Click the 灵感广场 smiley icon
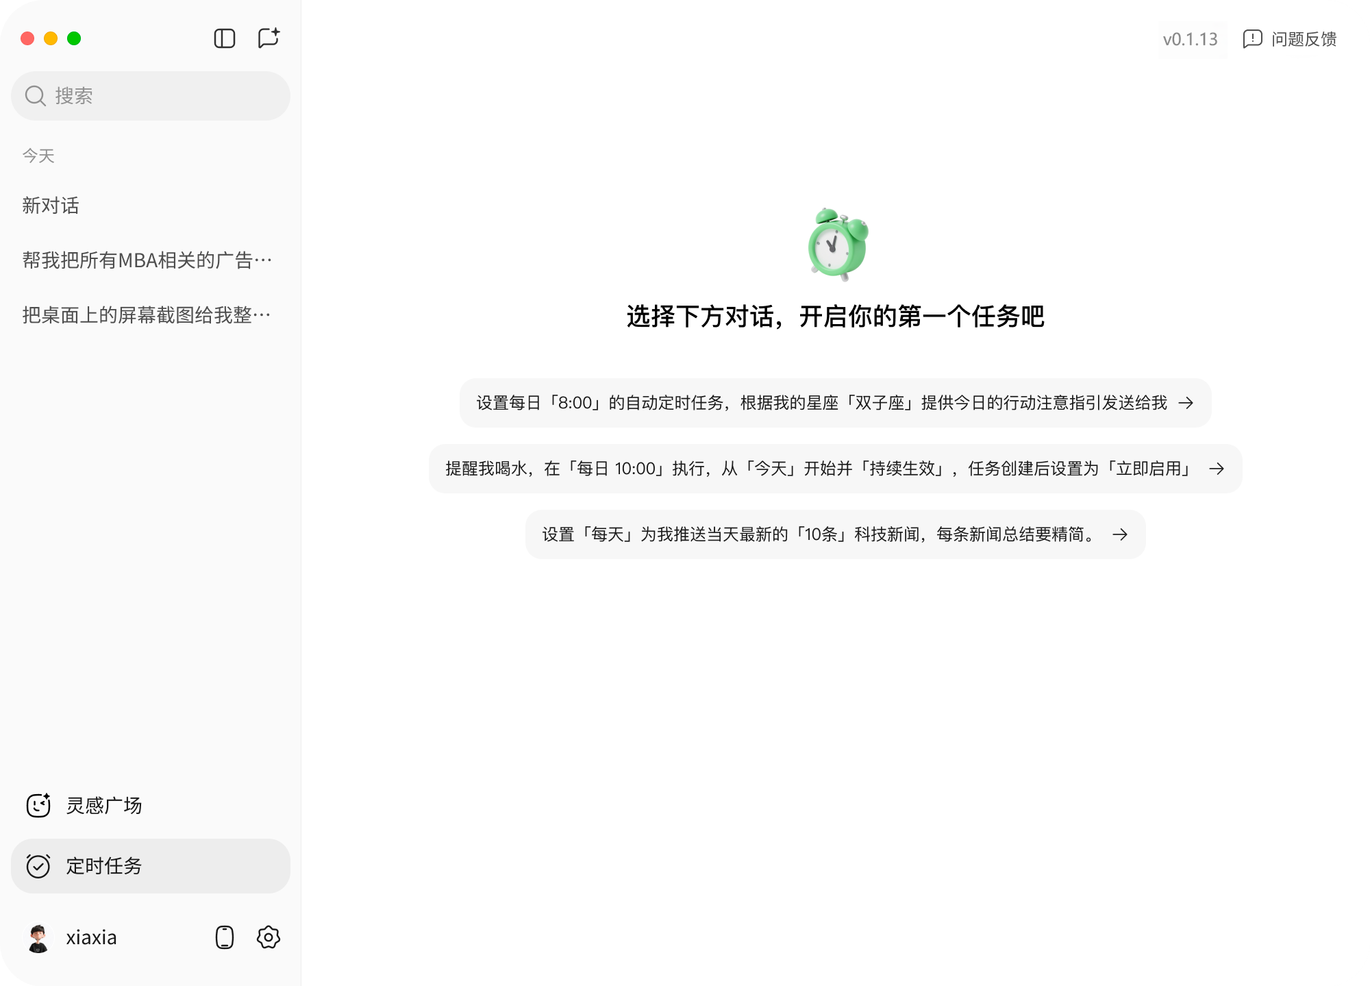1370x986 pixels. [x=38, y=805]
